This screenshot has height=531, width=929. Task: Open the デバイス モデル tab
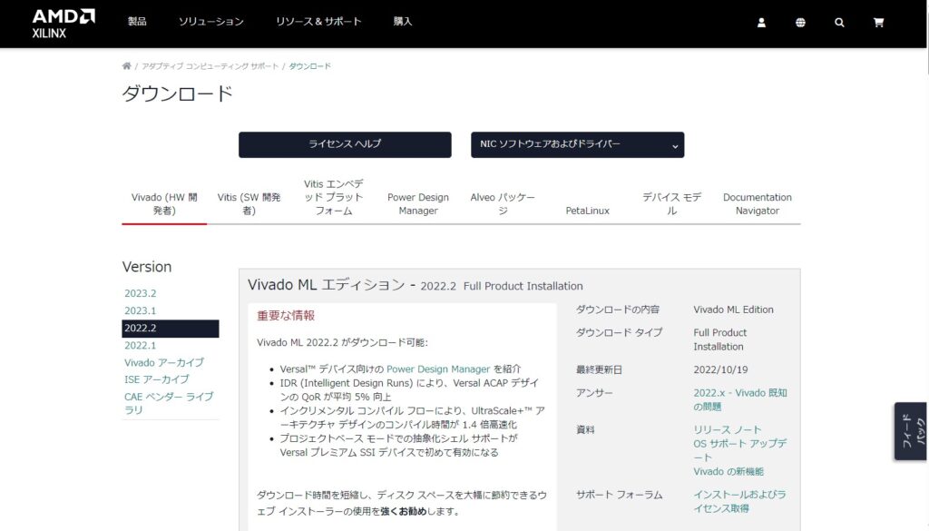[672, 204]
